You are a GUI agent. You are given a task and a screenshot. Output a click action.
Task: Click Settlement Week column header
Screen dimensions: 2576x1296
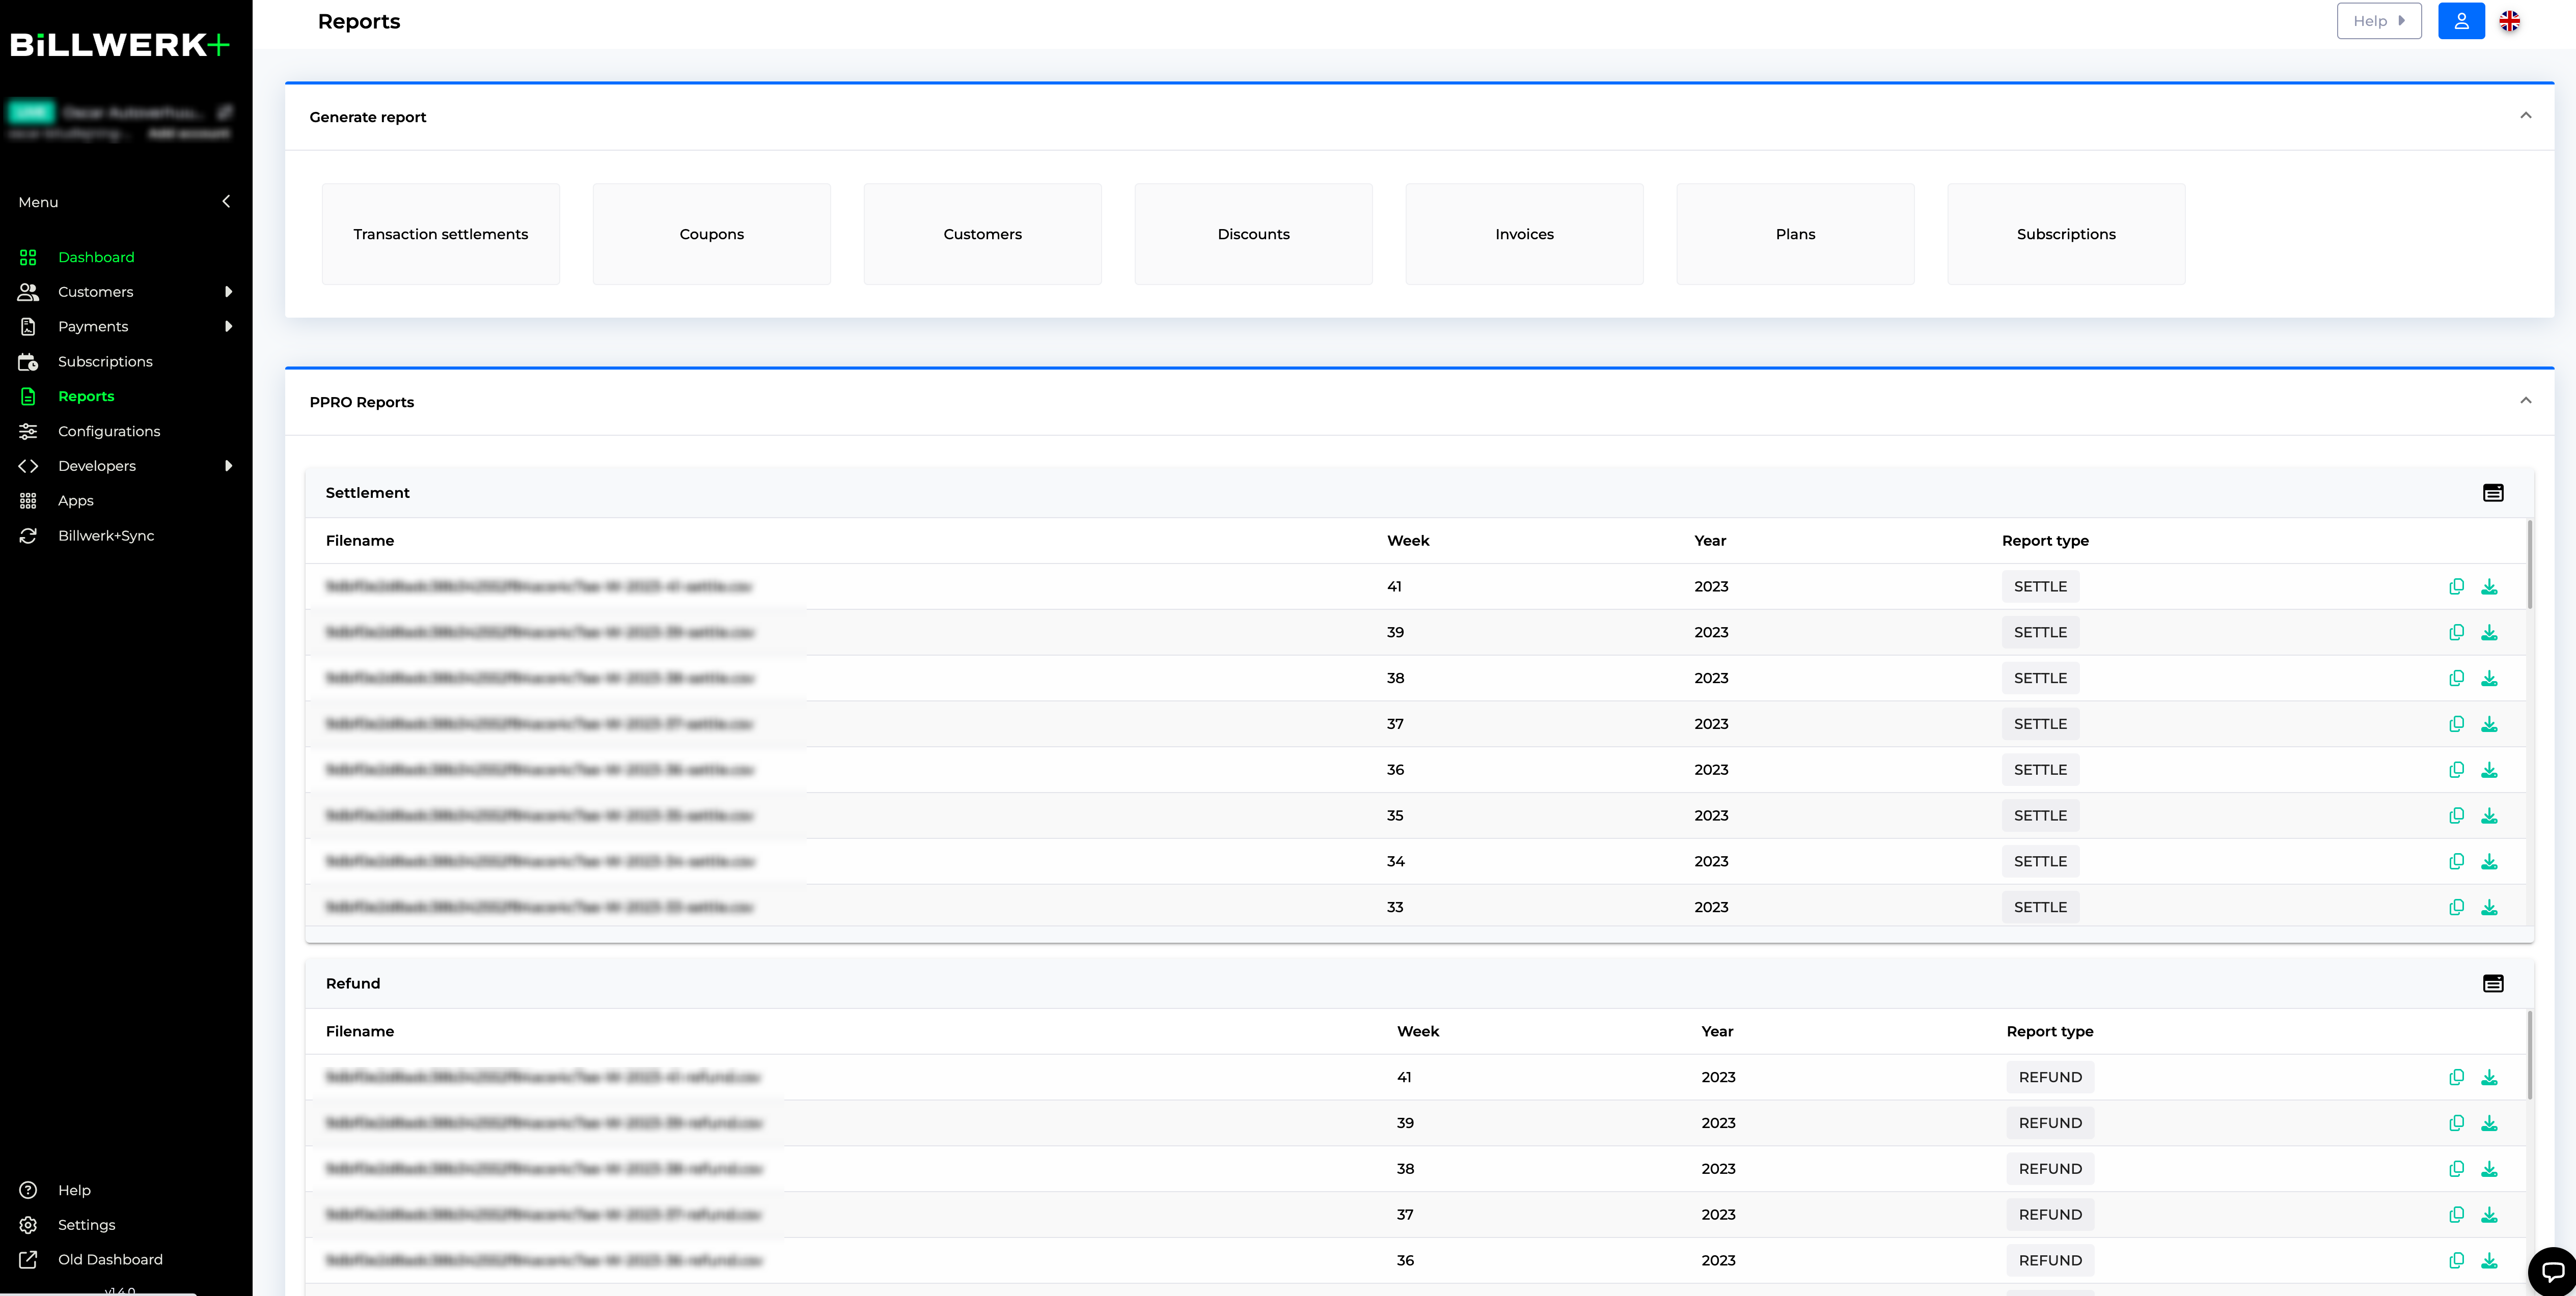[x=1408, y=541]
